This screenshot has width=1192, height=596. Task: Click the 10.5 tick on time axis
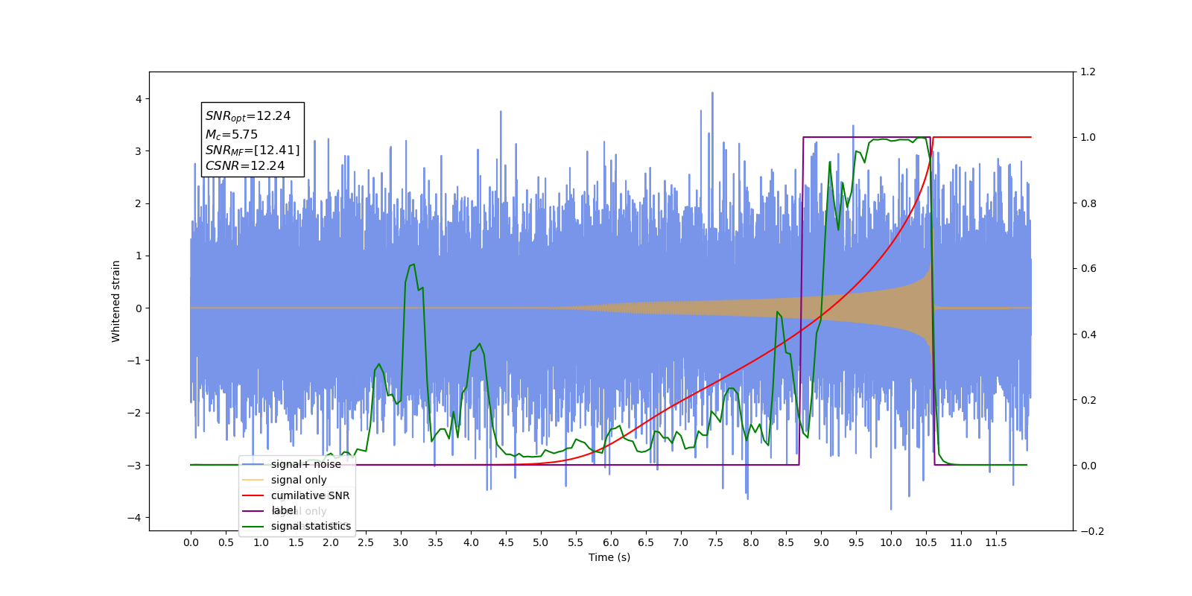[x=925, y=542]
